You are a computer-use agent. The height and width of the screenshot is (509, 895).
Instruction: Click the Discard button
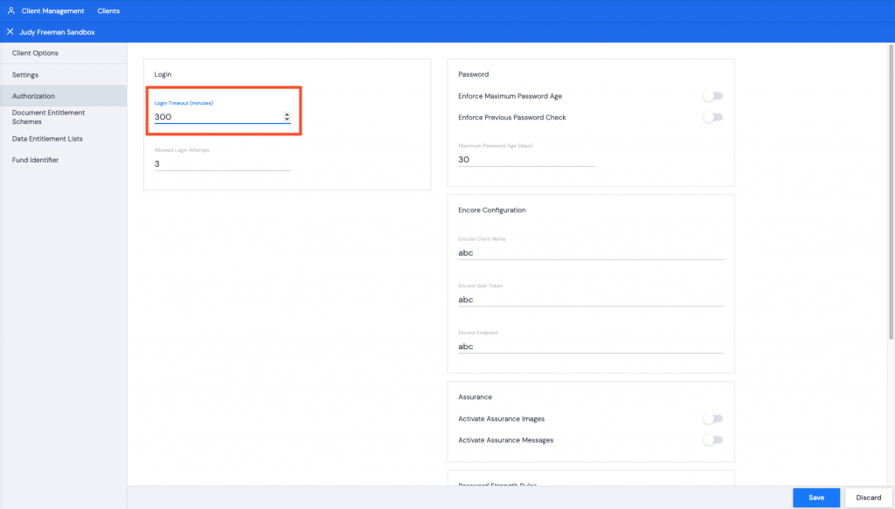868,498
